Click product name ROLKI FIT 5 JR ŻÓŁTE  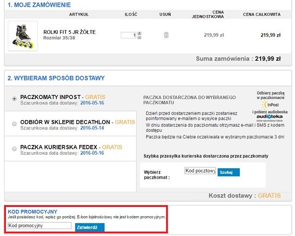(70, 32)
